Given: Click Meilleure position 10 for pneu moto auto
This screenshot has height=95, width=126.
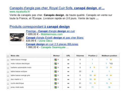Looking at the screenshot, I should click(109, 87).
